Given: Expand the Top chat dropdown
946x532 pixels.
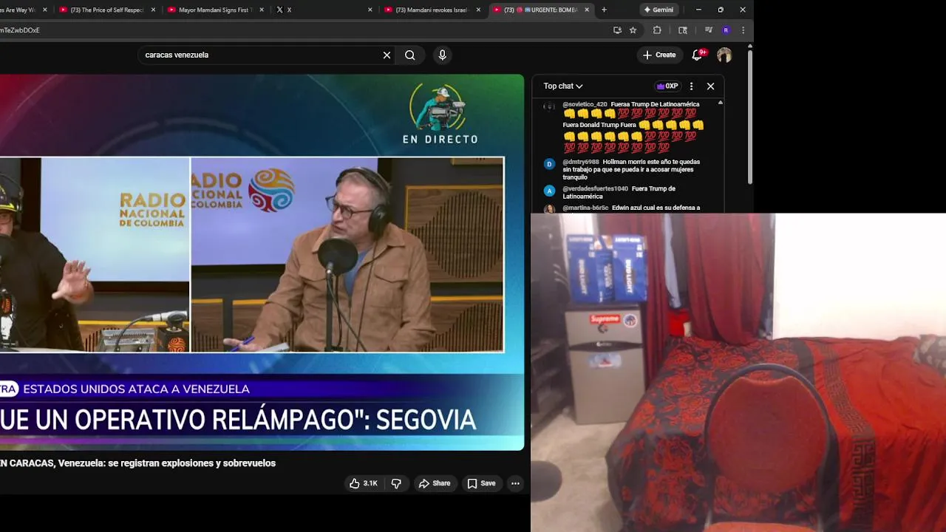Looking at the screenshot, I should (x=563, y=86).
